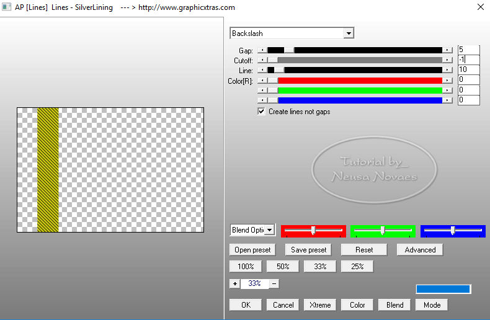Adjust the red blend slider handle
This screenshot has width=490, height=320.
click(313, 231)
